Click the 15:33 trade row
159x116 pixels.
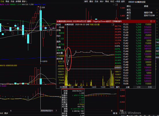[x=137, y=24]
